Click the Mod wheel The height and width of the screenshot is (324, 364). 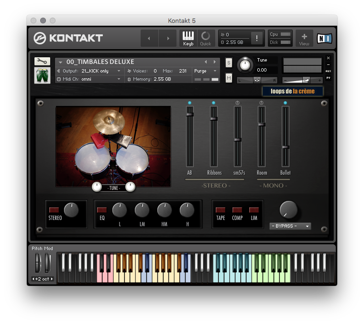coord(47,263)
